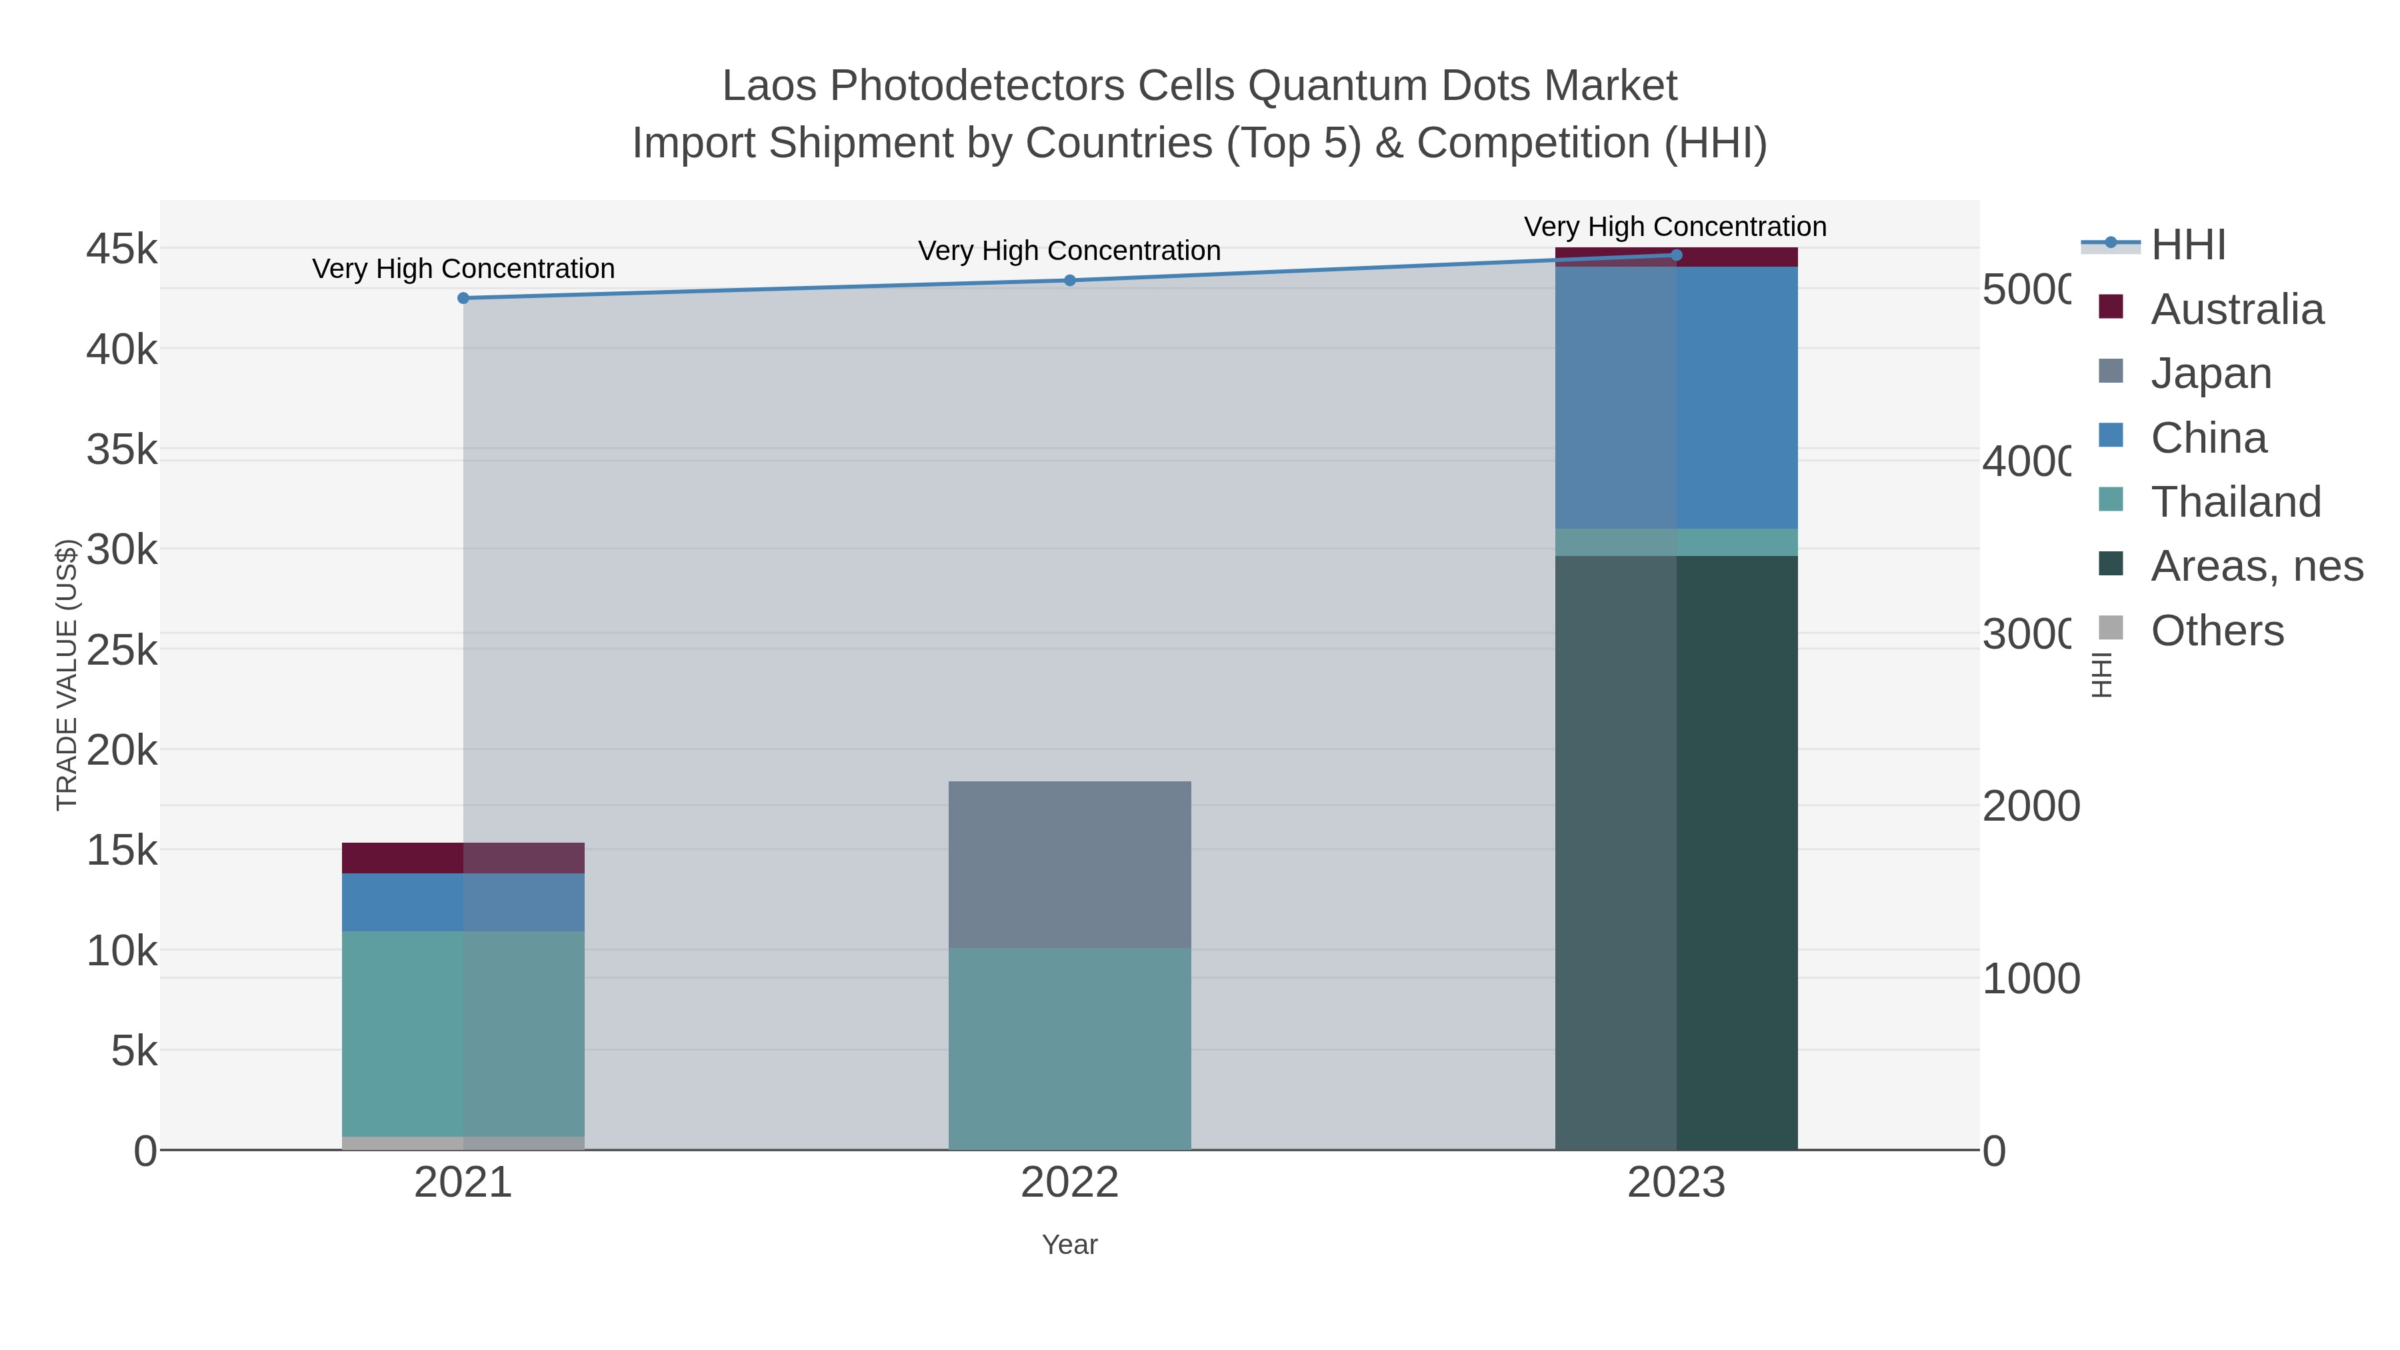Click the Thailand bar segment in 2023
This screenshot has height=1350, width=2400.
tap(1676, 542)
